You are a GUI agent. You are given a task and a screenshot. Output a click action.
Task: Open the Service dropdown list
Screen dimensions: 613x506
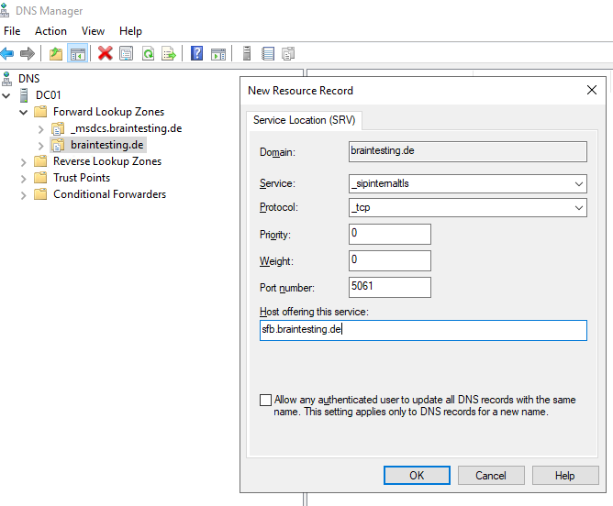coord(578,184)
